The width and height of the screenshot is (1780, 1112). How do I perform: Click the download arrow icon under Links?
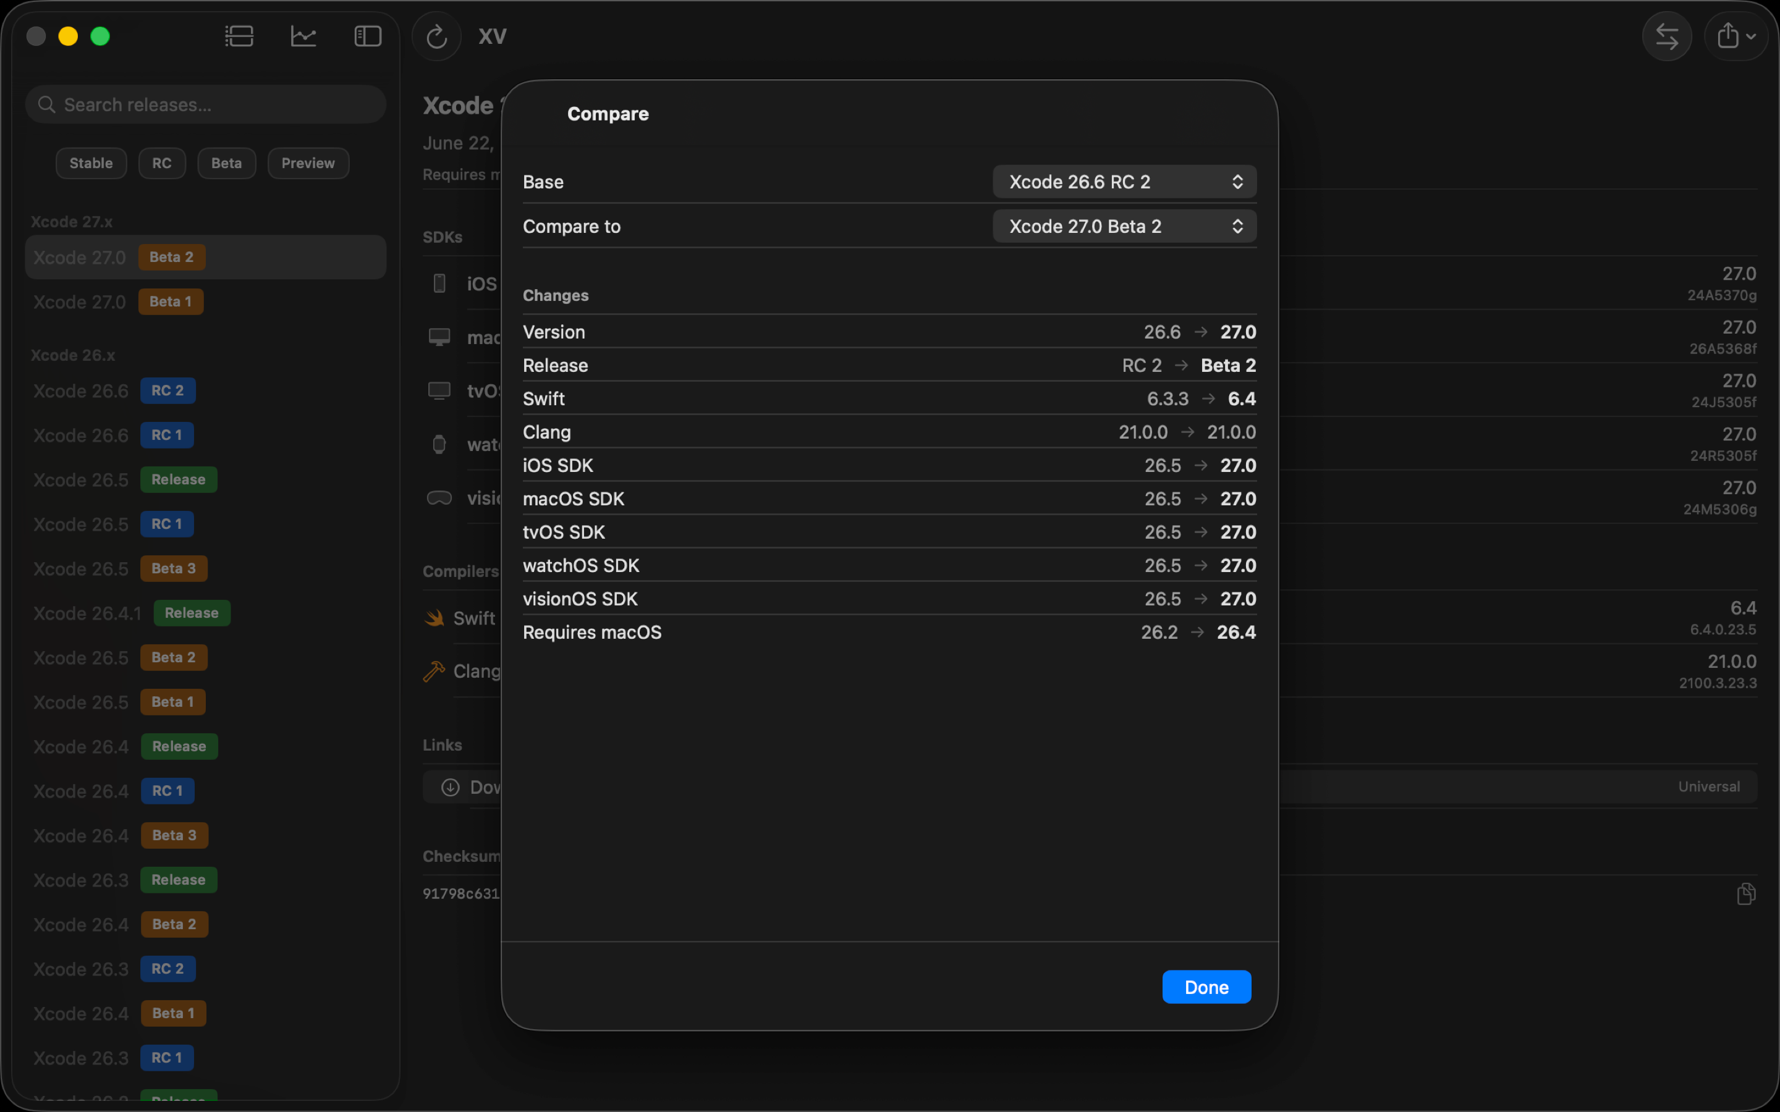point(450,787)
